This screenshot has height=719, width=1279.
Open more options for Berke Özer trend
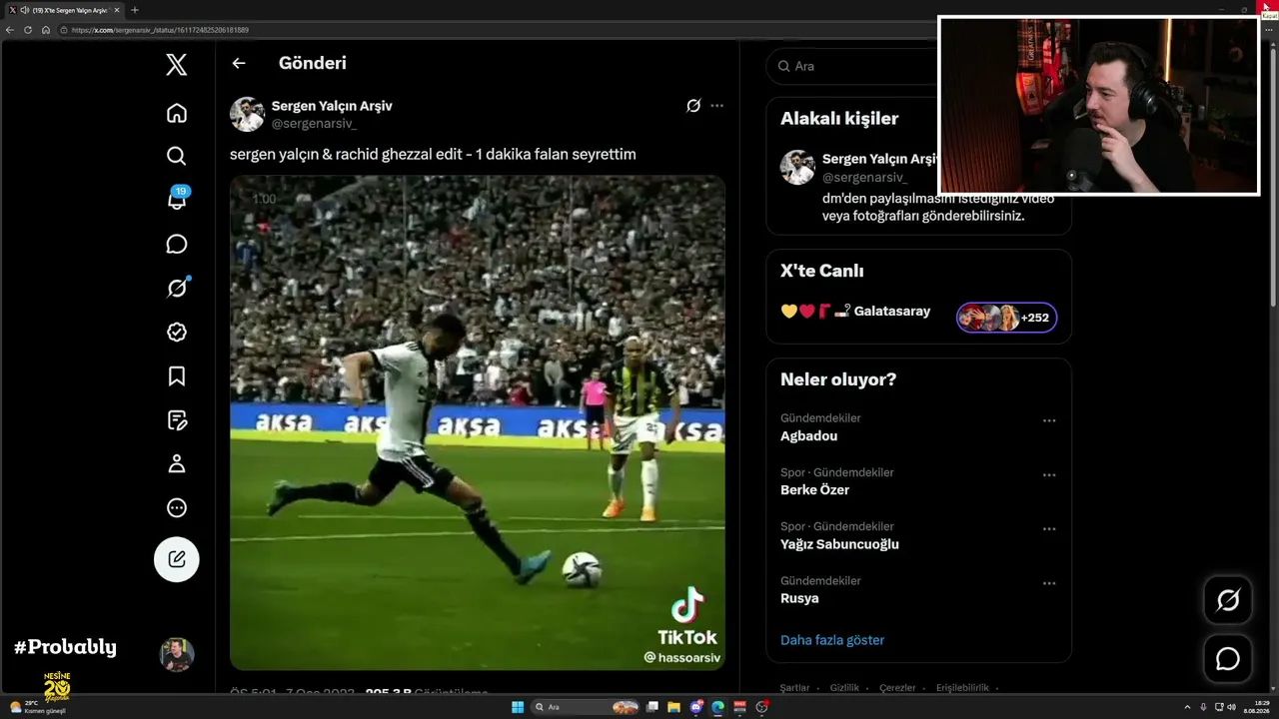pos(1049,475)
